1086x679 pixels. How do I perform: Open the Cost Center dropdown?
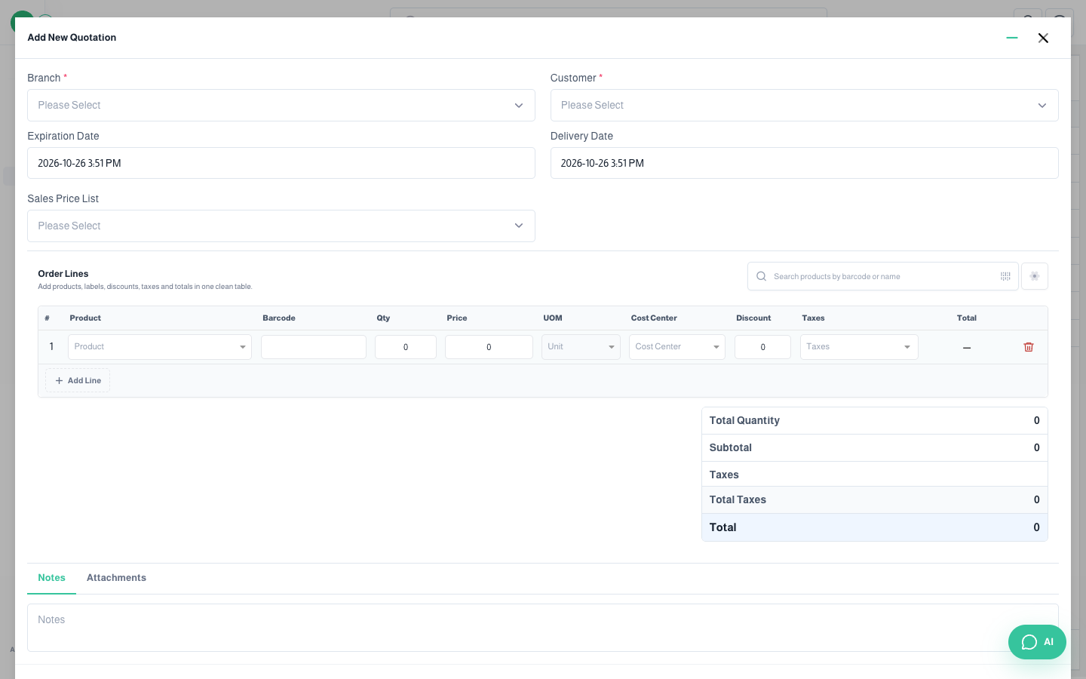point(677,347)
